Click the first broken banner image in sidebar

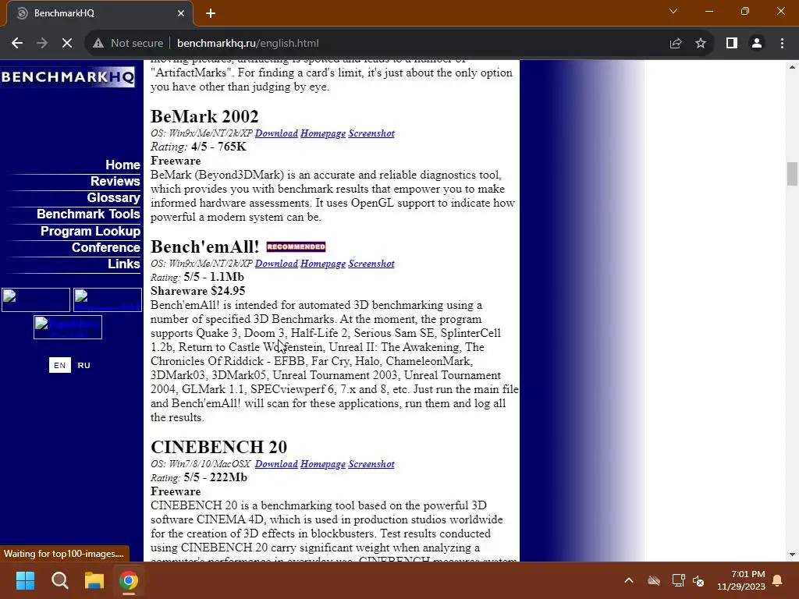point(36,299)
